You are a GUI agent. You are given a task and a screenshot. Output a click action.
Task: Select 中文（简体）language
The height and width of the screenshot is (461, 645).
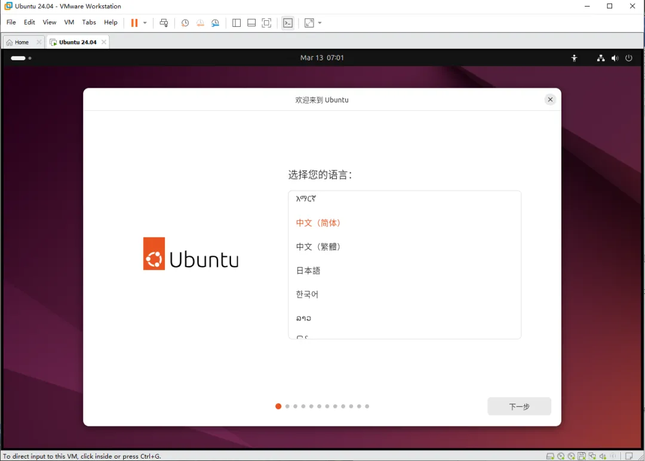click(x=405, y=222)
